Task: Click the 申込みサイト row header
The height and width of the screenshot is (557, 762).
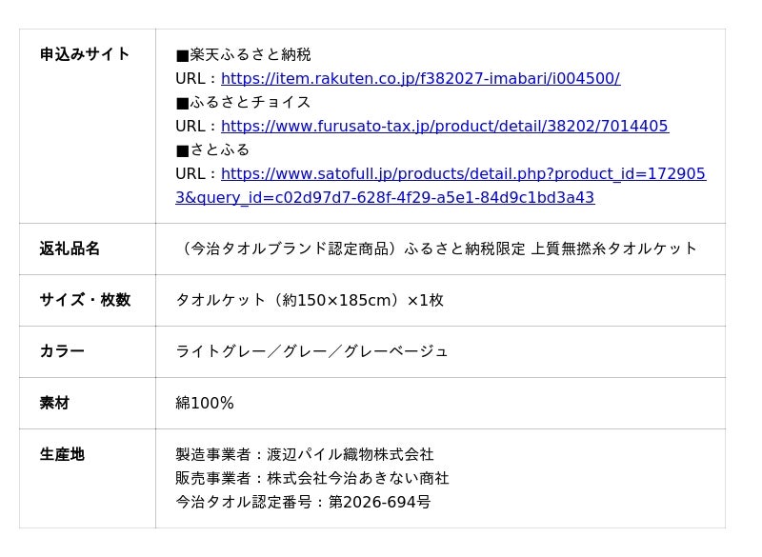Action: [85, 54]
